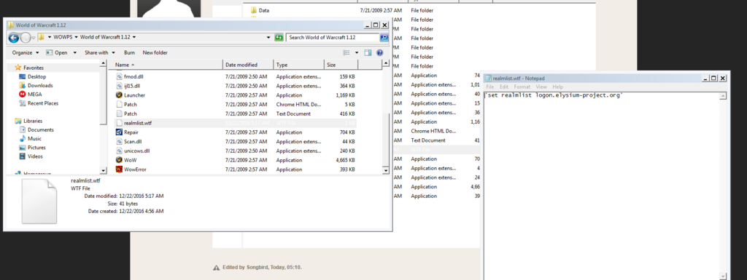Click the Desktop icon under Favorites
This screenshot has height=280, width=747.
click(x=23, y=76)
